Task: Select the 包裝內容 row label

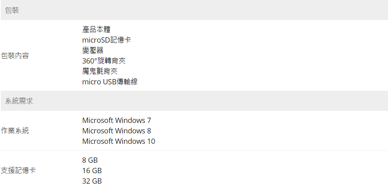Action: (15, 56)
